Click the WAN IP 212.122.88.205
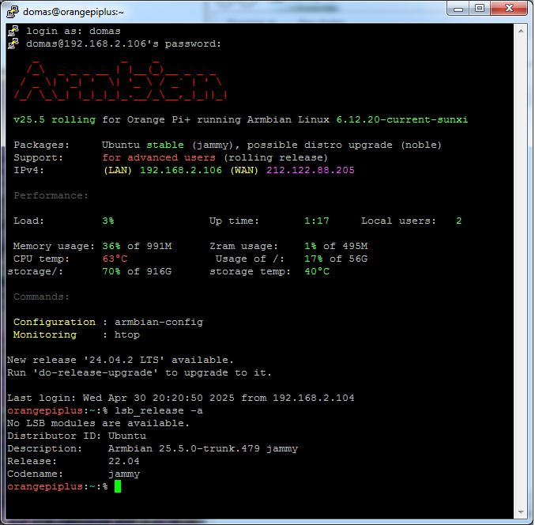Viewport: 535px width, 525px height. click(310, 170)
